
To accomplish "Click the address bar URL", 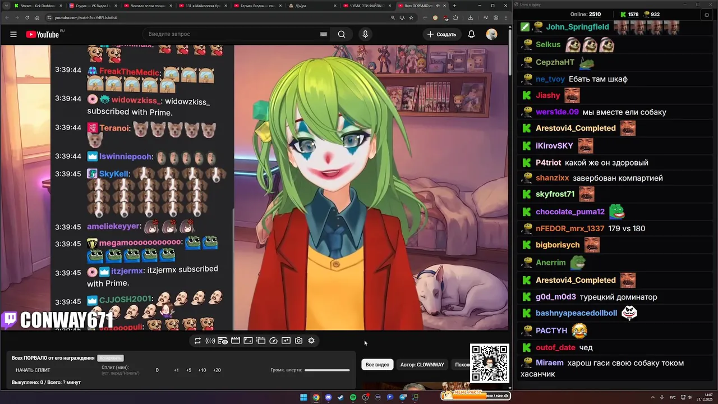I will coord(86,17).
